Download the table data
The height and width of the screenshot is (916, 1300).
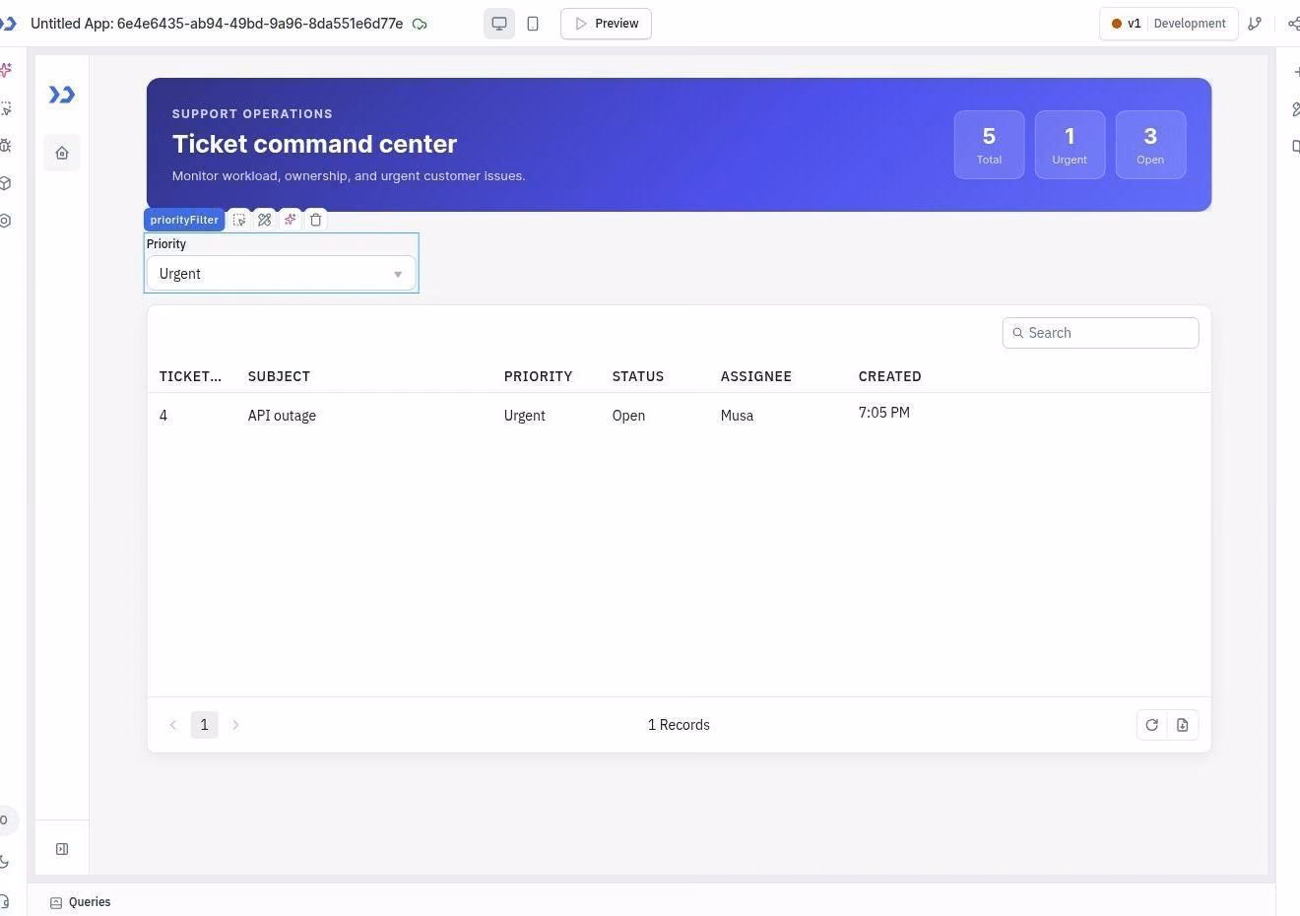pyautogui.click(x=1182, y=725)
